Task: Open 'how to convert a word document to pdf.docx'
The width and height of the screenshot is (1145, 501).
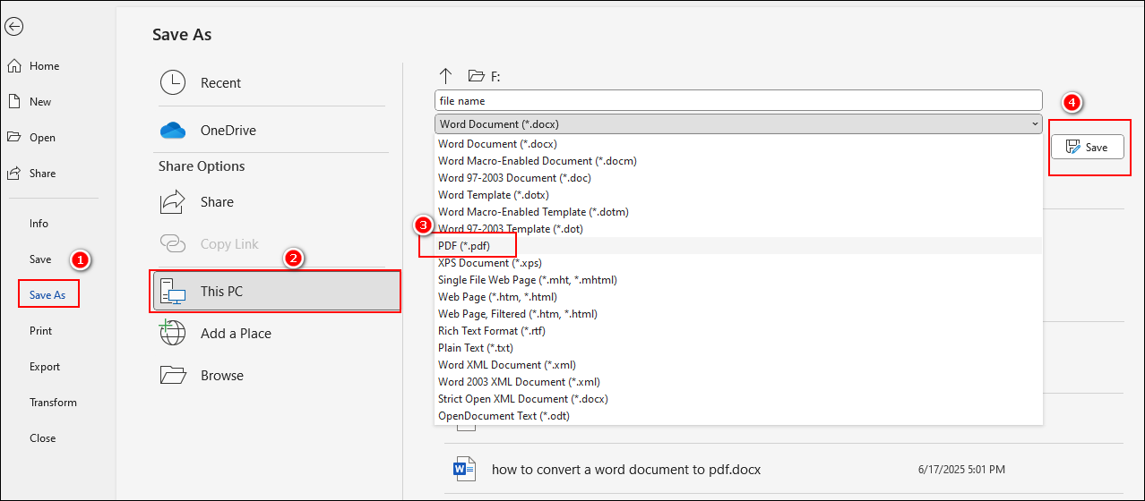Action: pyautogui.click(x=626, y=469)
